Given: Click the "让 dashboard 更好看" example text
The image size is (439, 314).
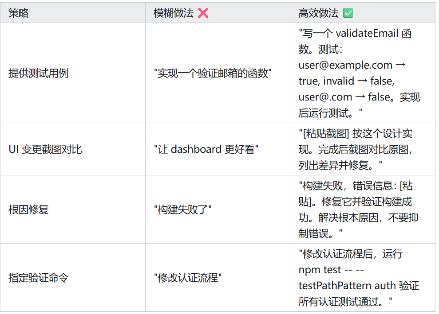Looking at the screenshot, I should pos(206,149).
